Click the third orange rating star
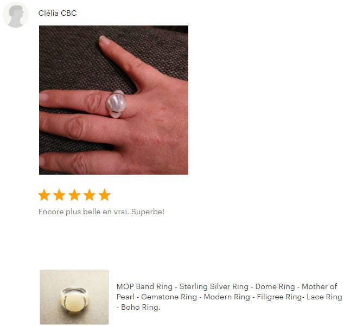The width and height of the screenshot is (344, 326). (74, 195)
